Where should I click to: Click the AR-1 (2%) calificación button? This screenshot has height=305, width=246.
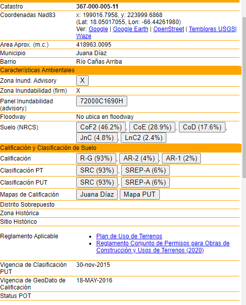(x=181, y=159)
